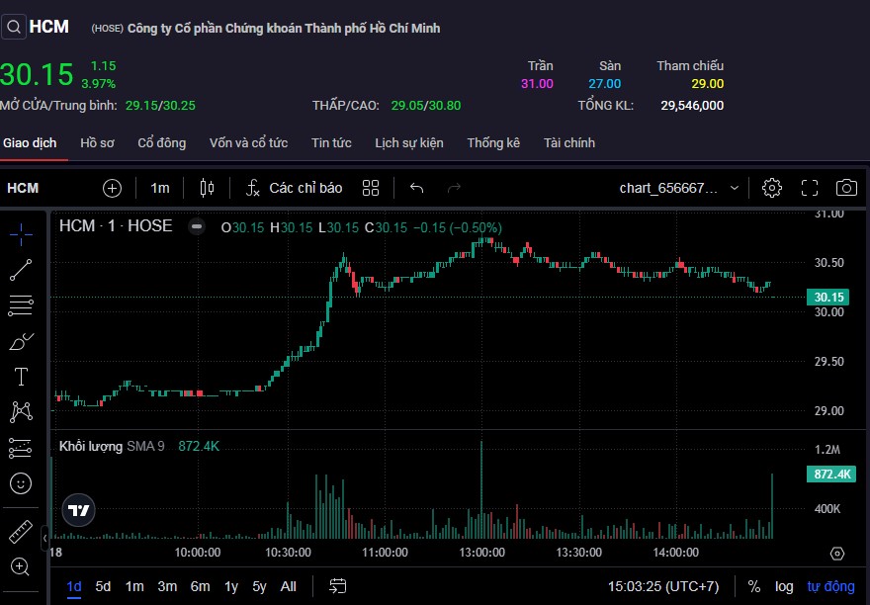Viewport: 870px width, 605px height.
Task: Add symbol to compare with plus icon
Action: coord(112,188)
